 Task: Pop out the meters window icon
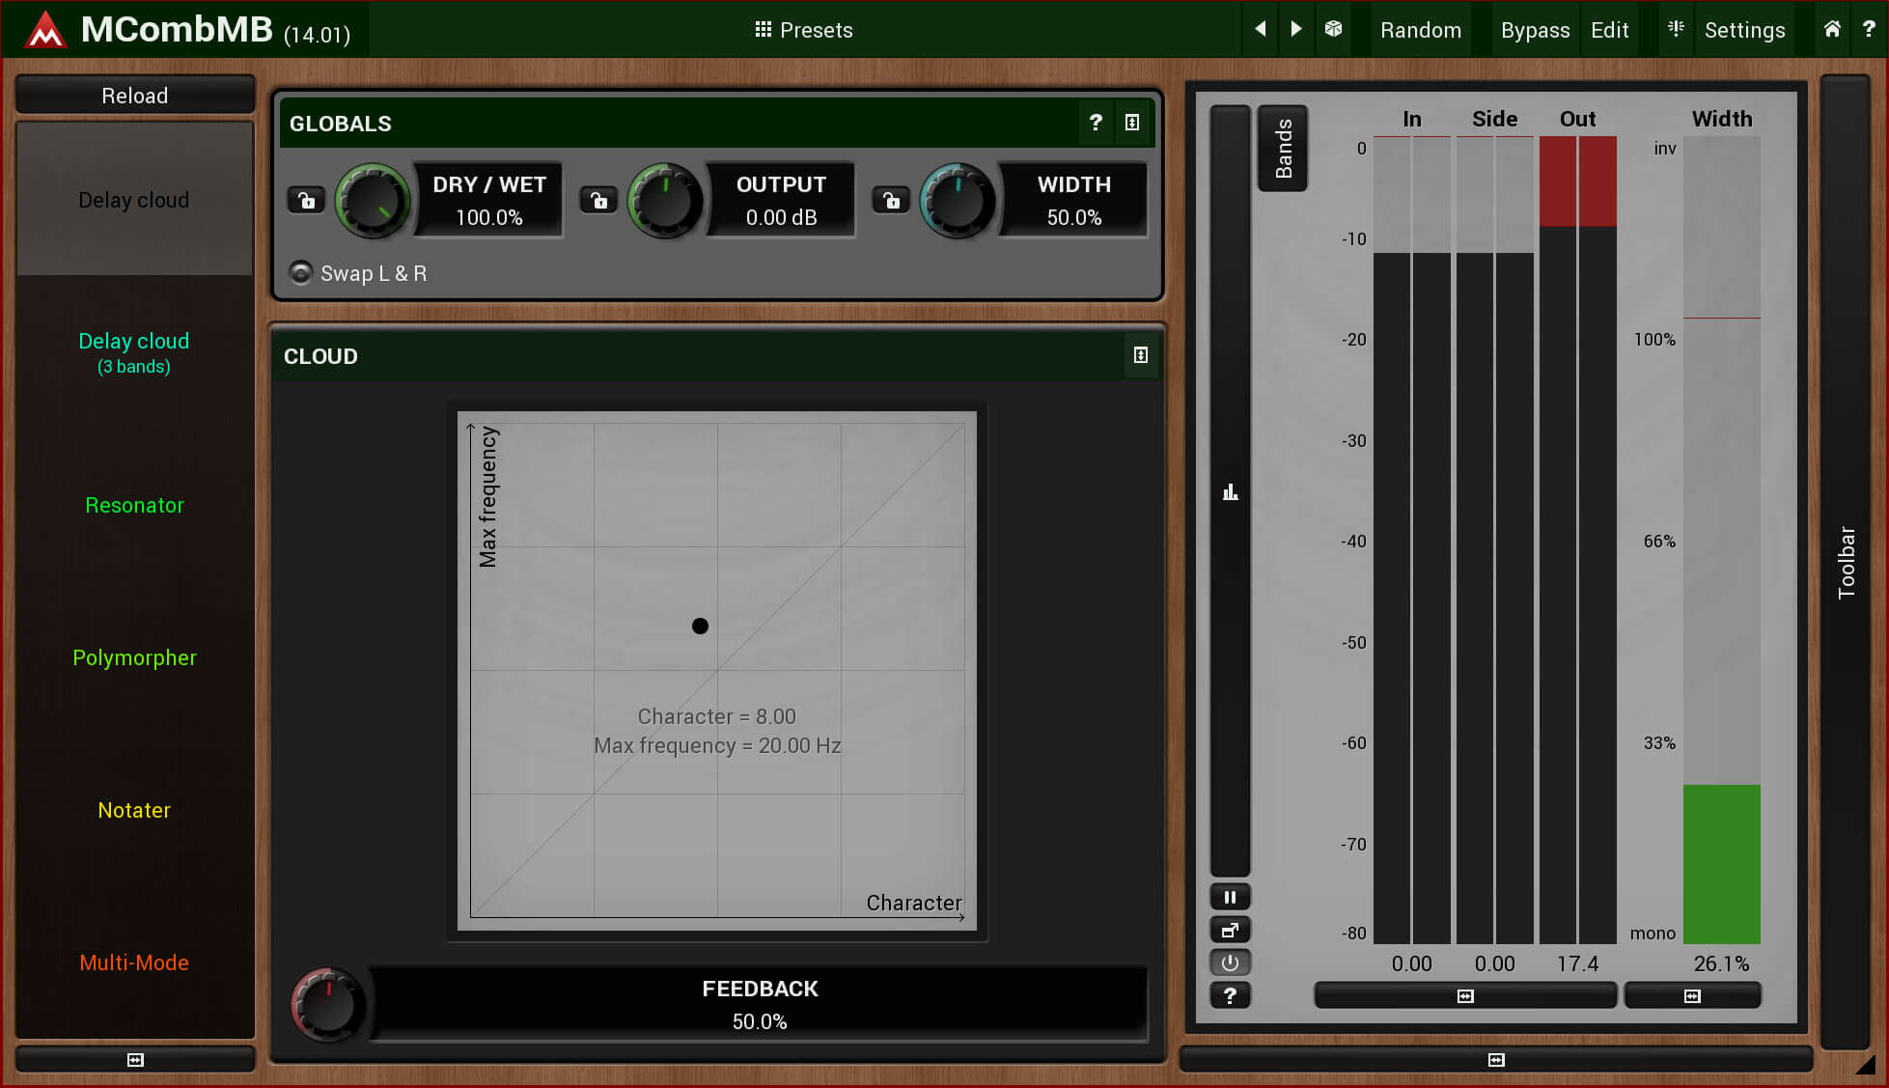(1230, 930)
